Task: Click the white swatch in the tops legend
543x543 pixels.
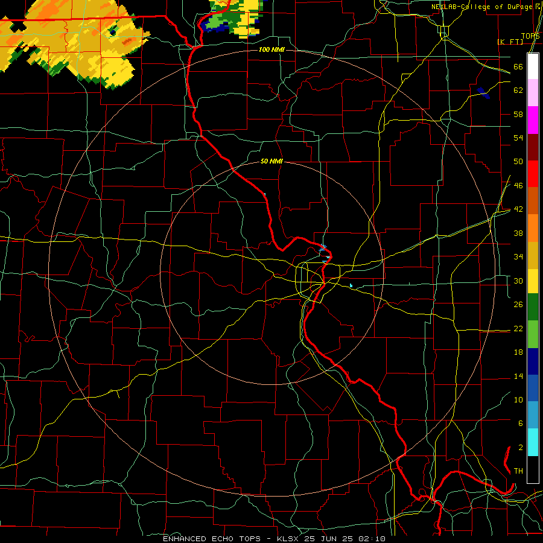Action: pyautogui.click(x=533, y=66)
